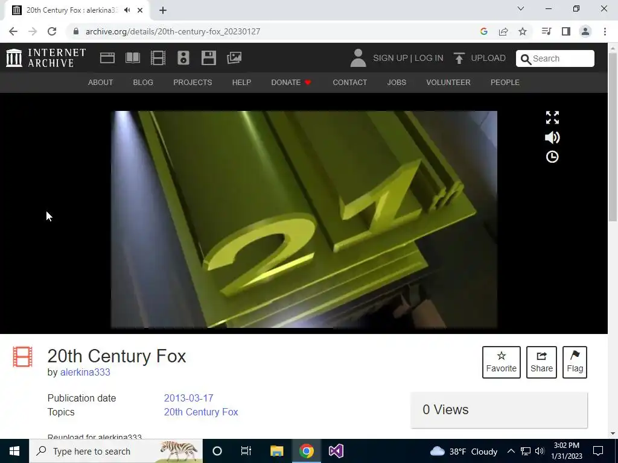Open the notifications action center icon

click(598, 451)
